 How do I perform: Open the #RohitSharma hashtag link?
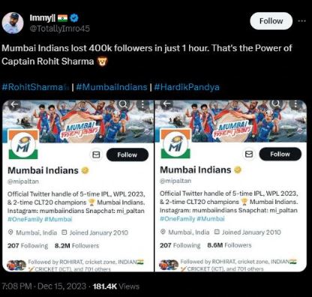35,87
